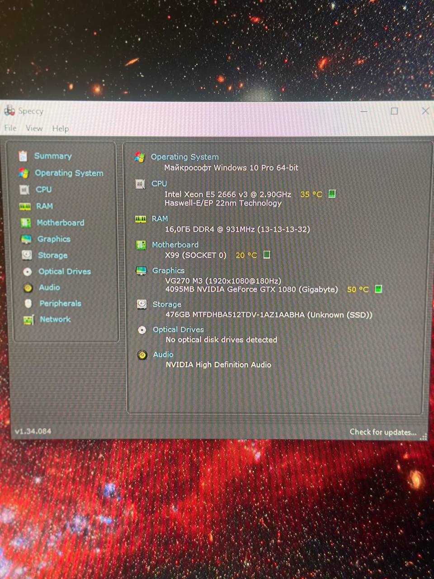Select Operating System in the sidebar
The width and height of the screenshot is (434, 579).
click(x=69, y=173)
